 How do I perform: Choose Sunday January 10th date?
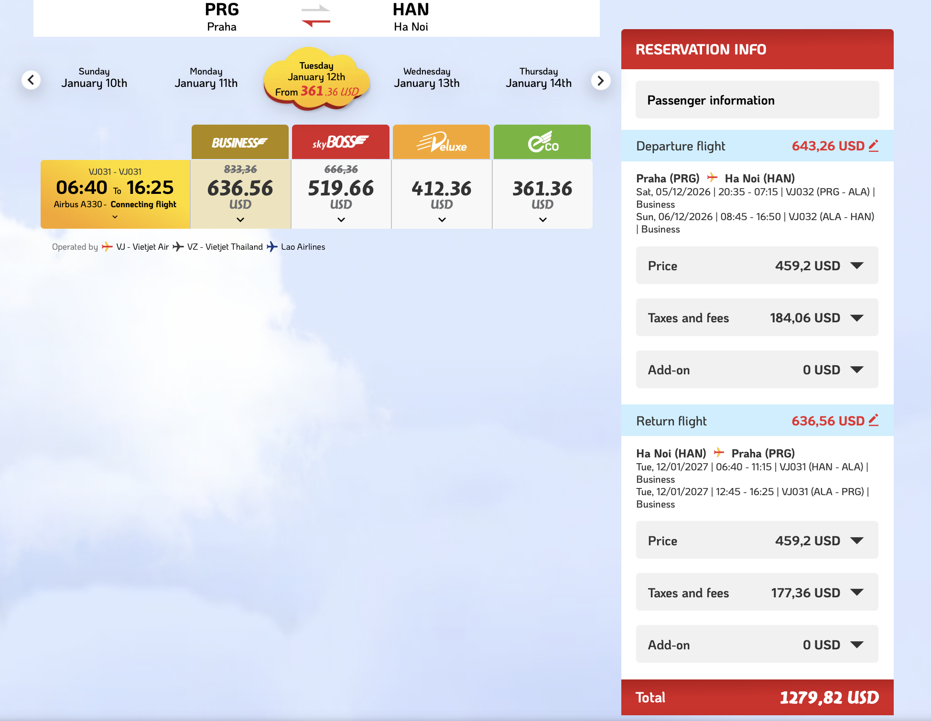tap(94, 78)
